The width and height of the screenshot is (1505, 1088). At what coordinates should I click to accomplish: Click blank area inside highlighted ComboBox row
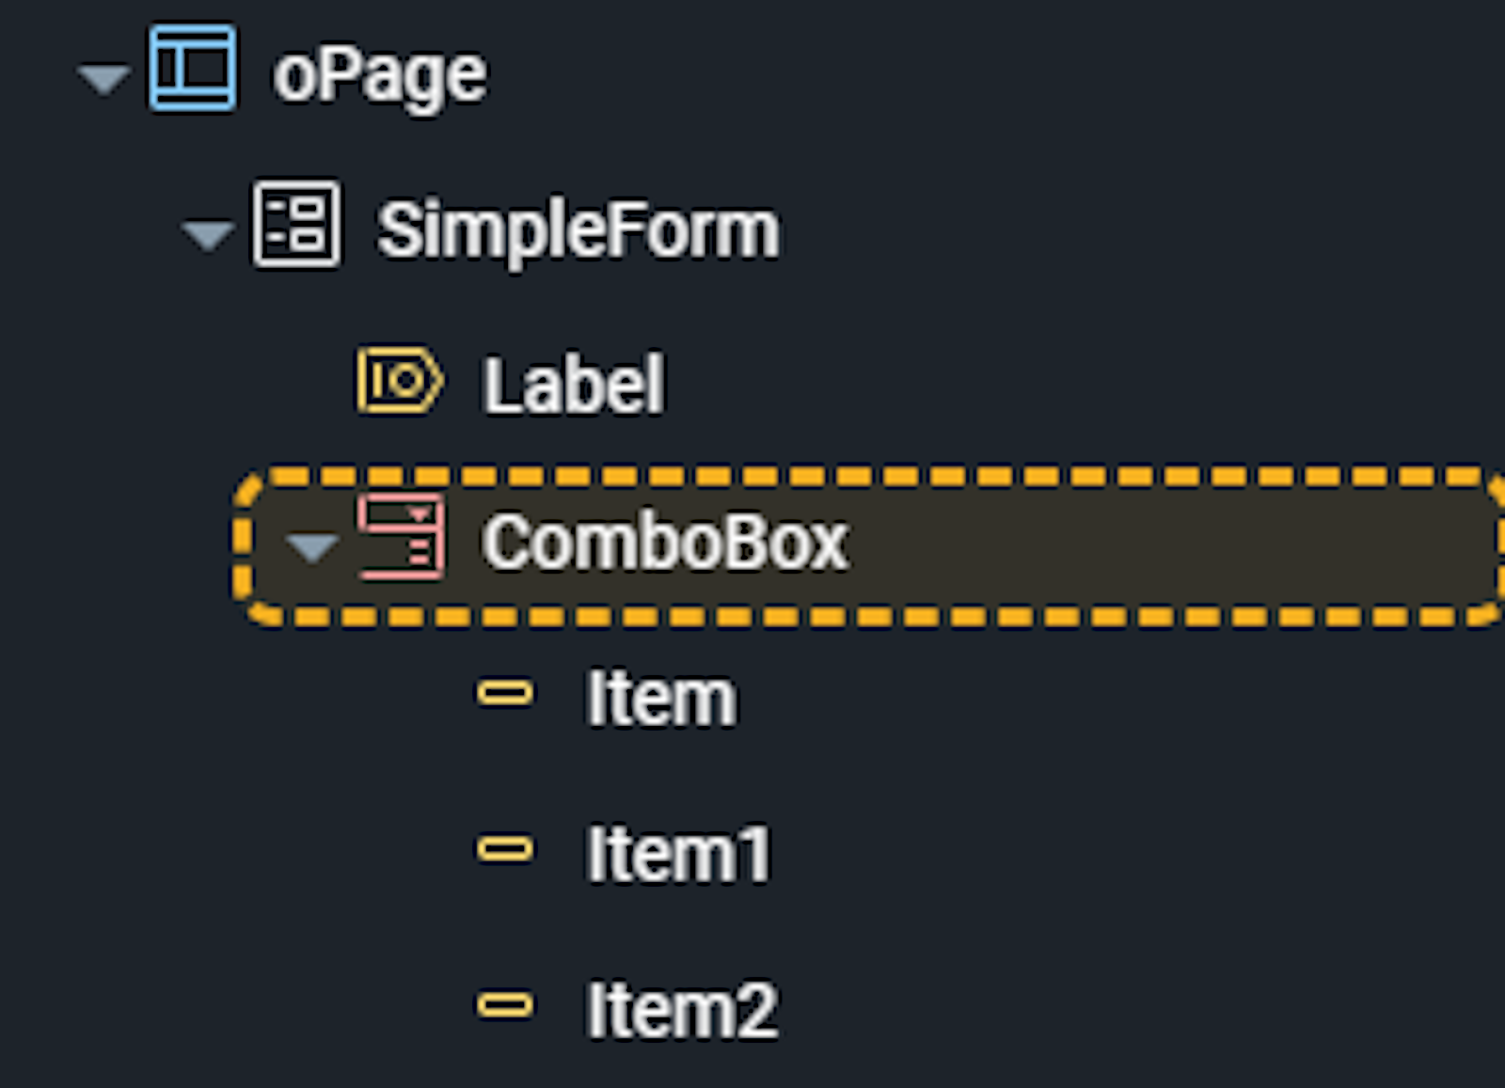(x=1176, y=545)
